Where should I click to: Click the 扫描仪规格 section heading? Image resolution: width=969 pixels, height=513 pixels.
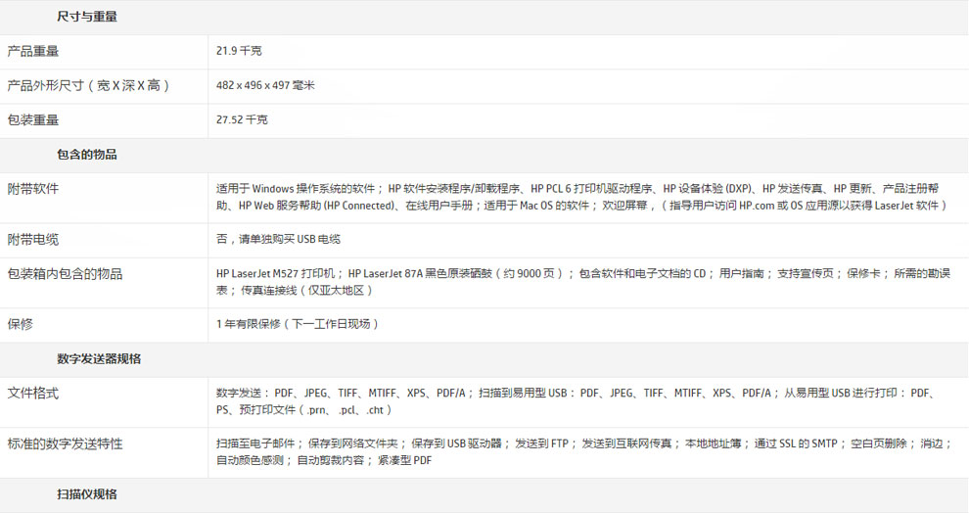coord(87,493)
